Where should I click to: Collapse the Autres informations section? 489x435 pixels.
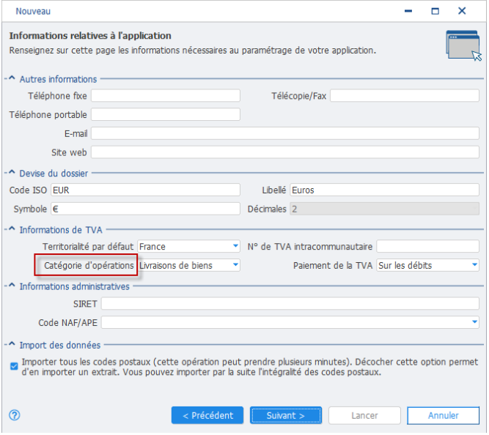tap(12, 78)
